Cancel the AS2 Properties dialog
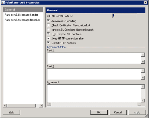Viewport: 149px width, 118px height. tap(118, 112)
